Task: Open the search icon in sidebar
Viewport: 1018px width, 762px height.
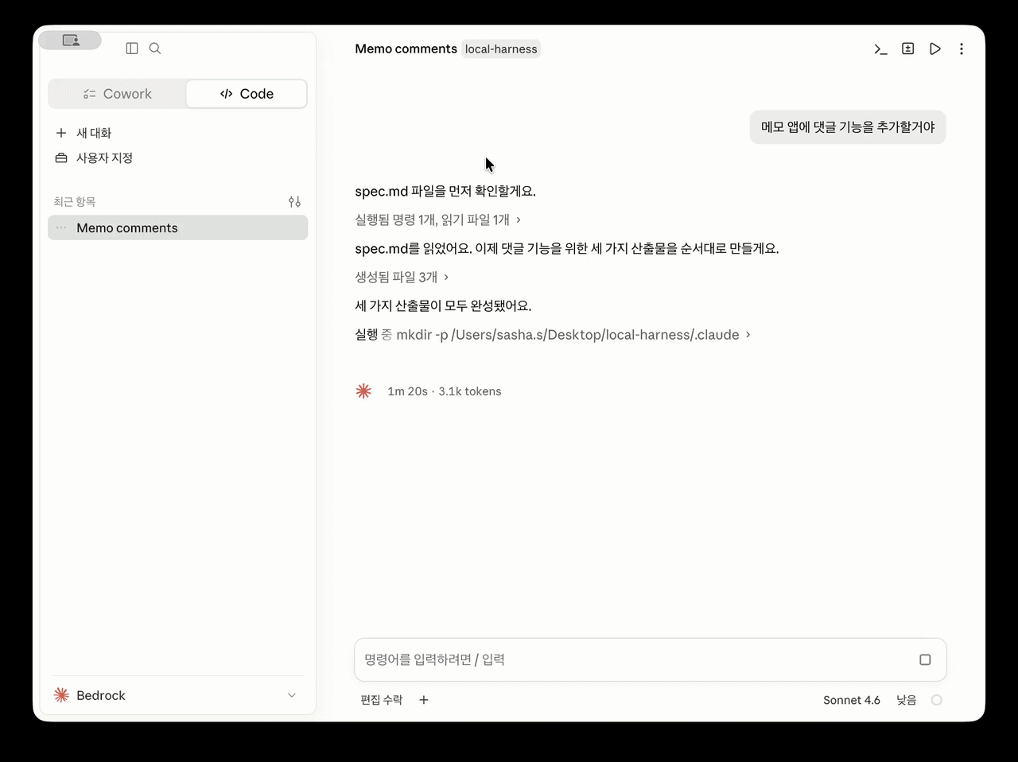Action: pos(155,49)
